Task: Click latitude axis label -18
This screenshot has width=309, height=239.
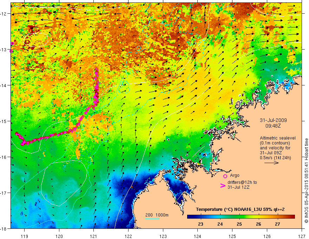Action: [x=4, y=228]
